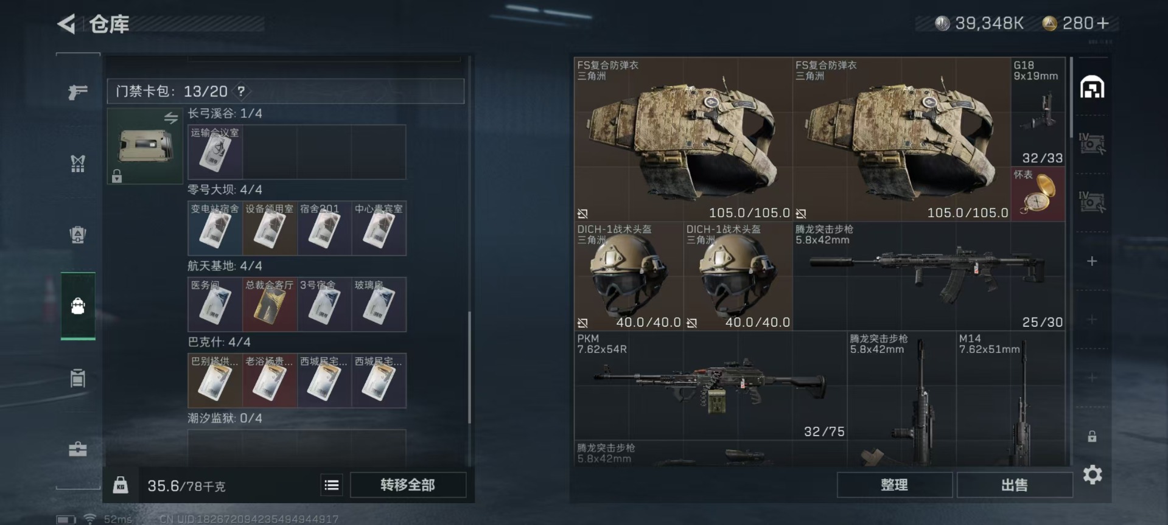This screenshot has width=1168, height=525.
Task: Click the 转移全部 button
Action: [x=408, y=485]
